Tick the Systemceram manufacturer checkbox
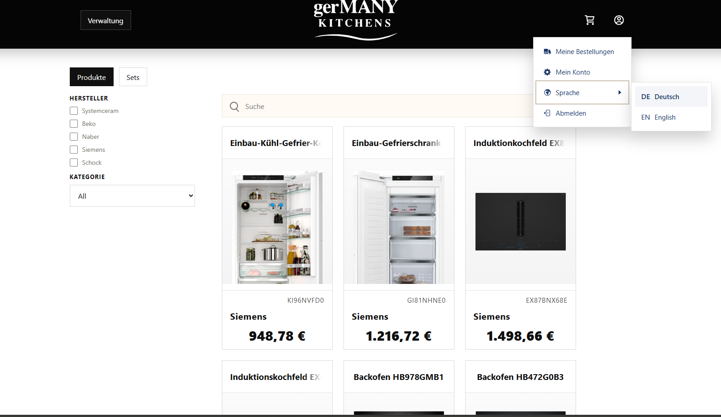The height and width of the screenshot is (417, 721). pyautogui.click(x=74, y=111)
